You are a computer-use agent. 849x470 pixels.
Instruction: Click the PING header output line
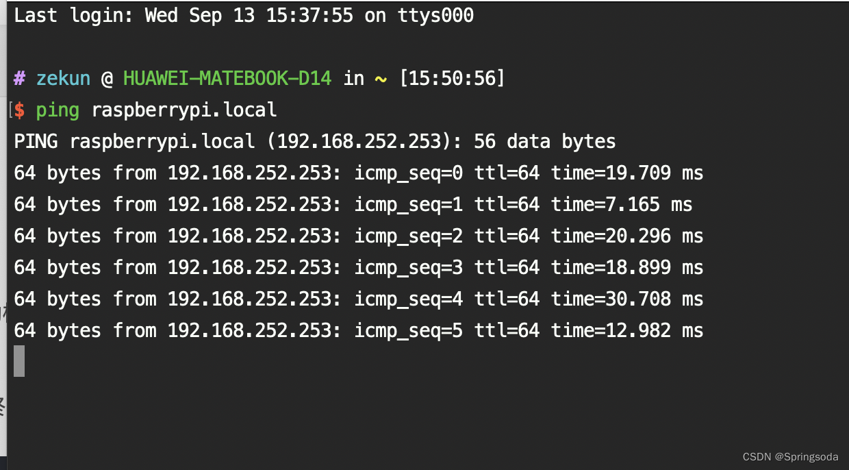pos(314,142)
